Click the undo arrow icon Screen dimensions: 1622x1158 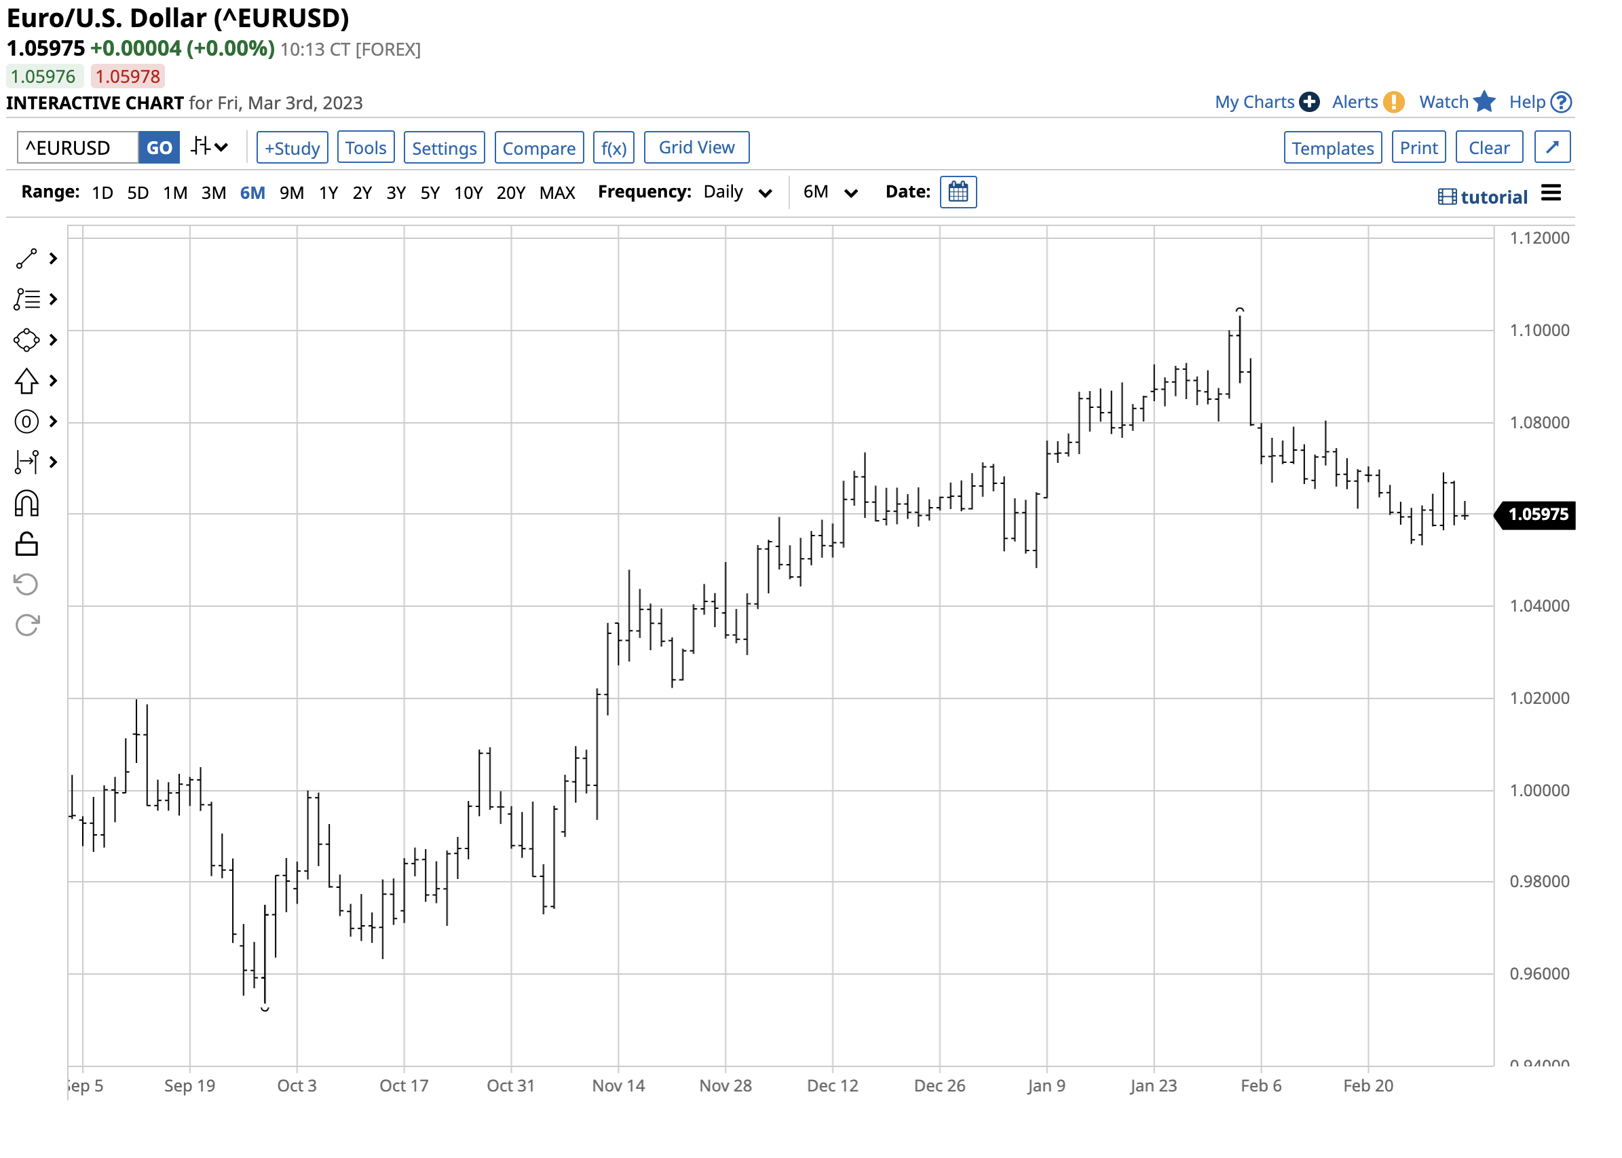(x=26, y=584)
